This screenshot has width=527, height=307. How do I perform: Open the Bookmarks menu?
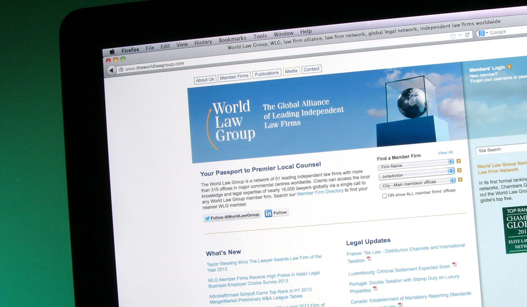pos(233,39)
